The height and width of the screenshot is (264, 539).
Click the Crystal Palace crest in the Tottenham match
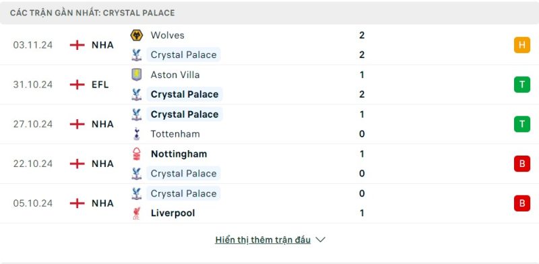click(x=137, y=114)
